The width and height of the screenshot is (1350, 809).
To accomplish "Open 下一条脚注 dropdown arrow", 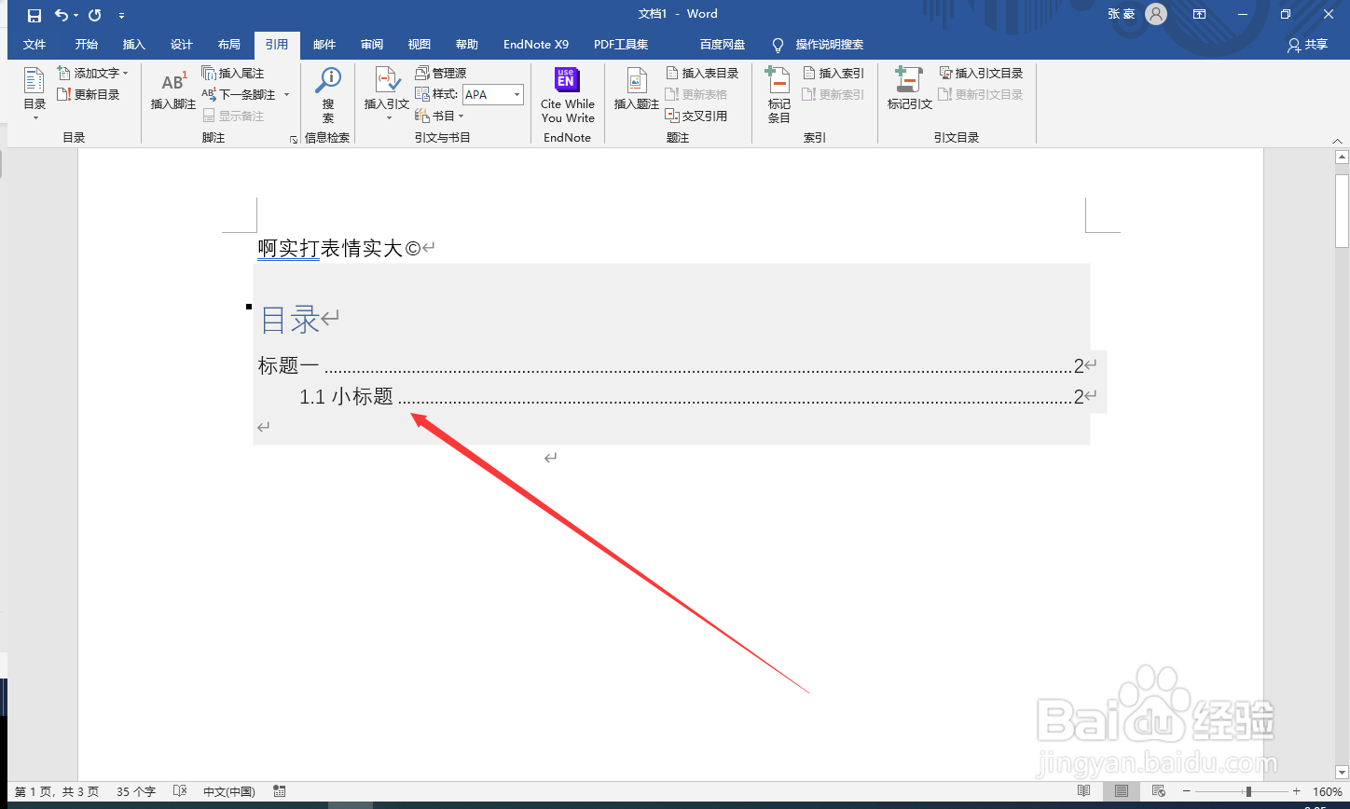I will pyautogui.click(x=286, y=94).
